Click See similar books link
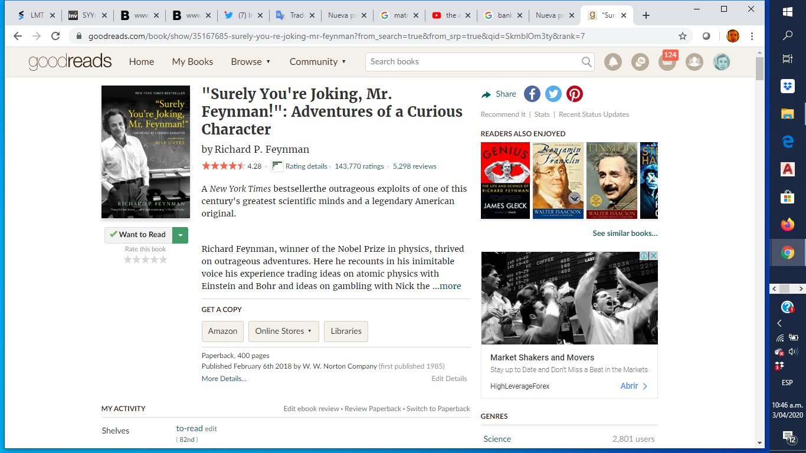The image size is (806, 453). (625, 234)
